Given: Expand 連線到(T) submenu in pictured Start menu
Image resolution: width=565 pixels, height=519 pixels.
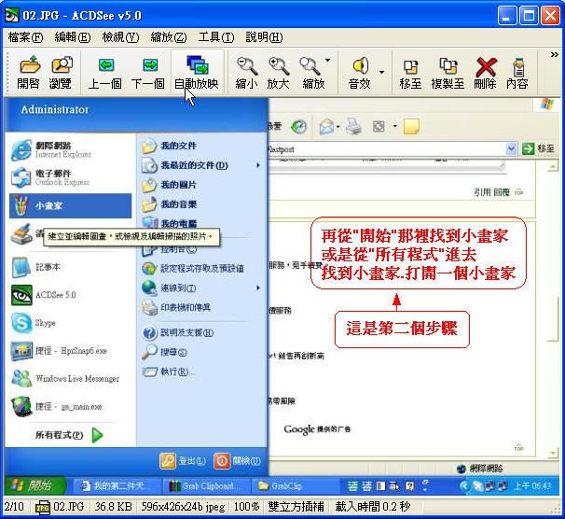Looking at the screenshot, I should [x=201, y=288].
